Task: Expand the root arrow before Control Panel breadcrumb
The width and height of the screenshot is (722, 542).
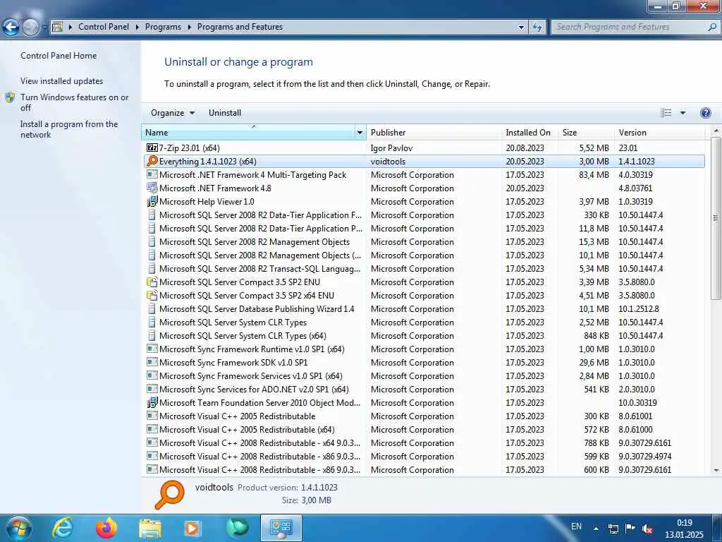Action: tap(71, 28)
